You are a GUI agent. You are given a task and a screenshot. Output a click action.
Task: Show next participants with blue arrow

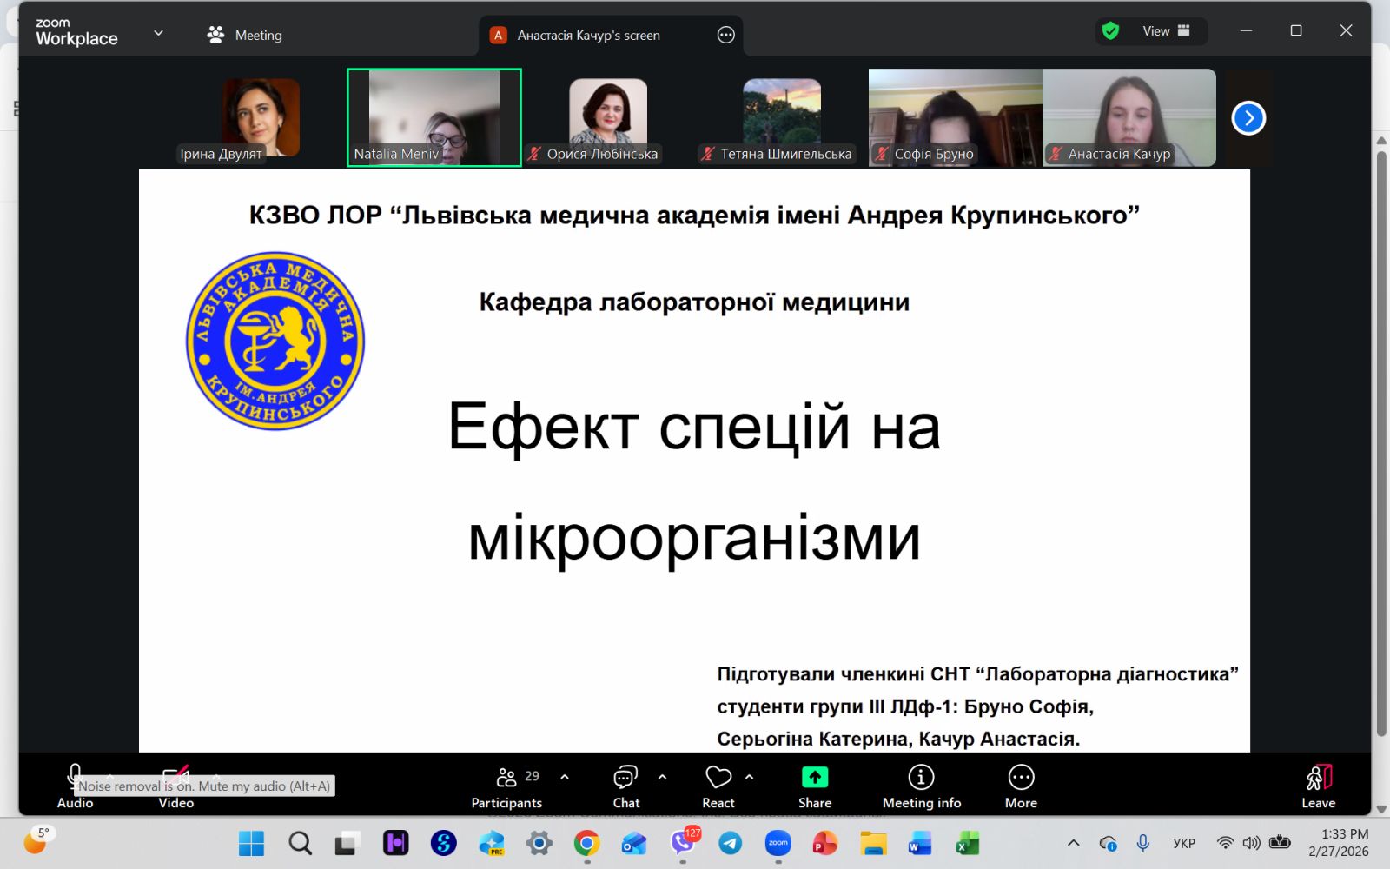1248,118
